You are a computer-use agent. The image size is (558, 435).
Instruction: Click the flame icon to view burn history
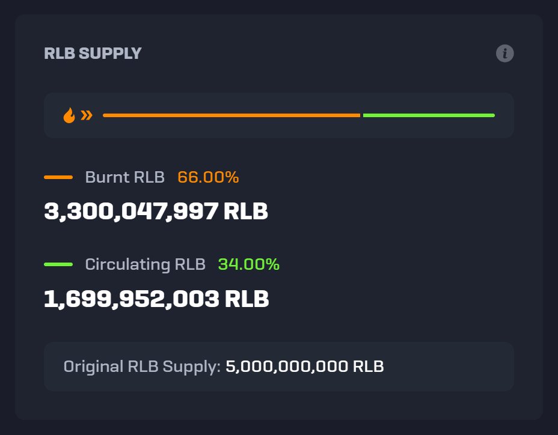tap(69, 115)
